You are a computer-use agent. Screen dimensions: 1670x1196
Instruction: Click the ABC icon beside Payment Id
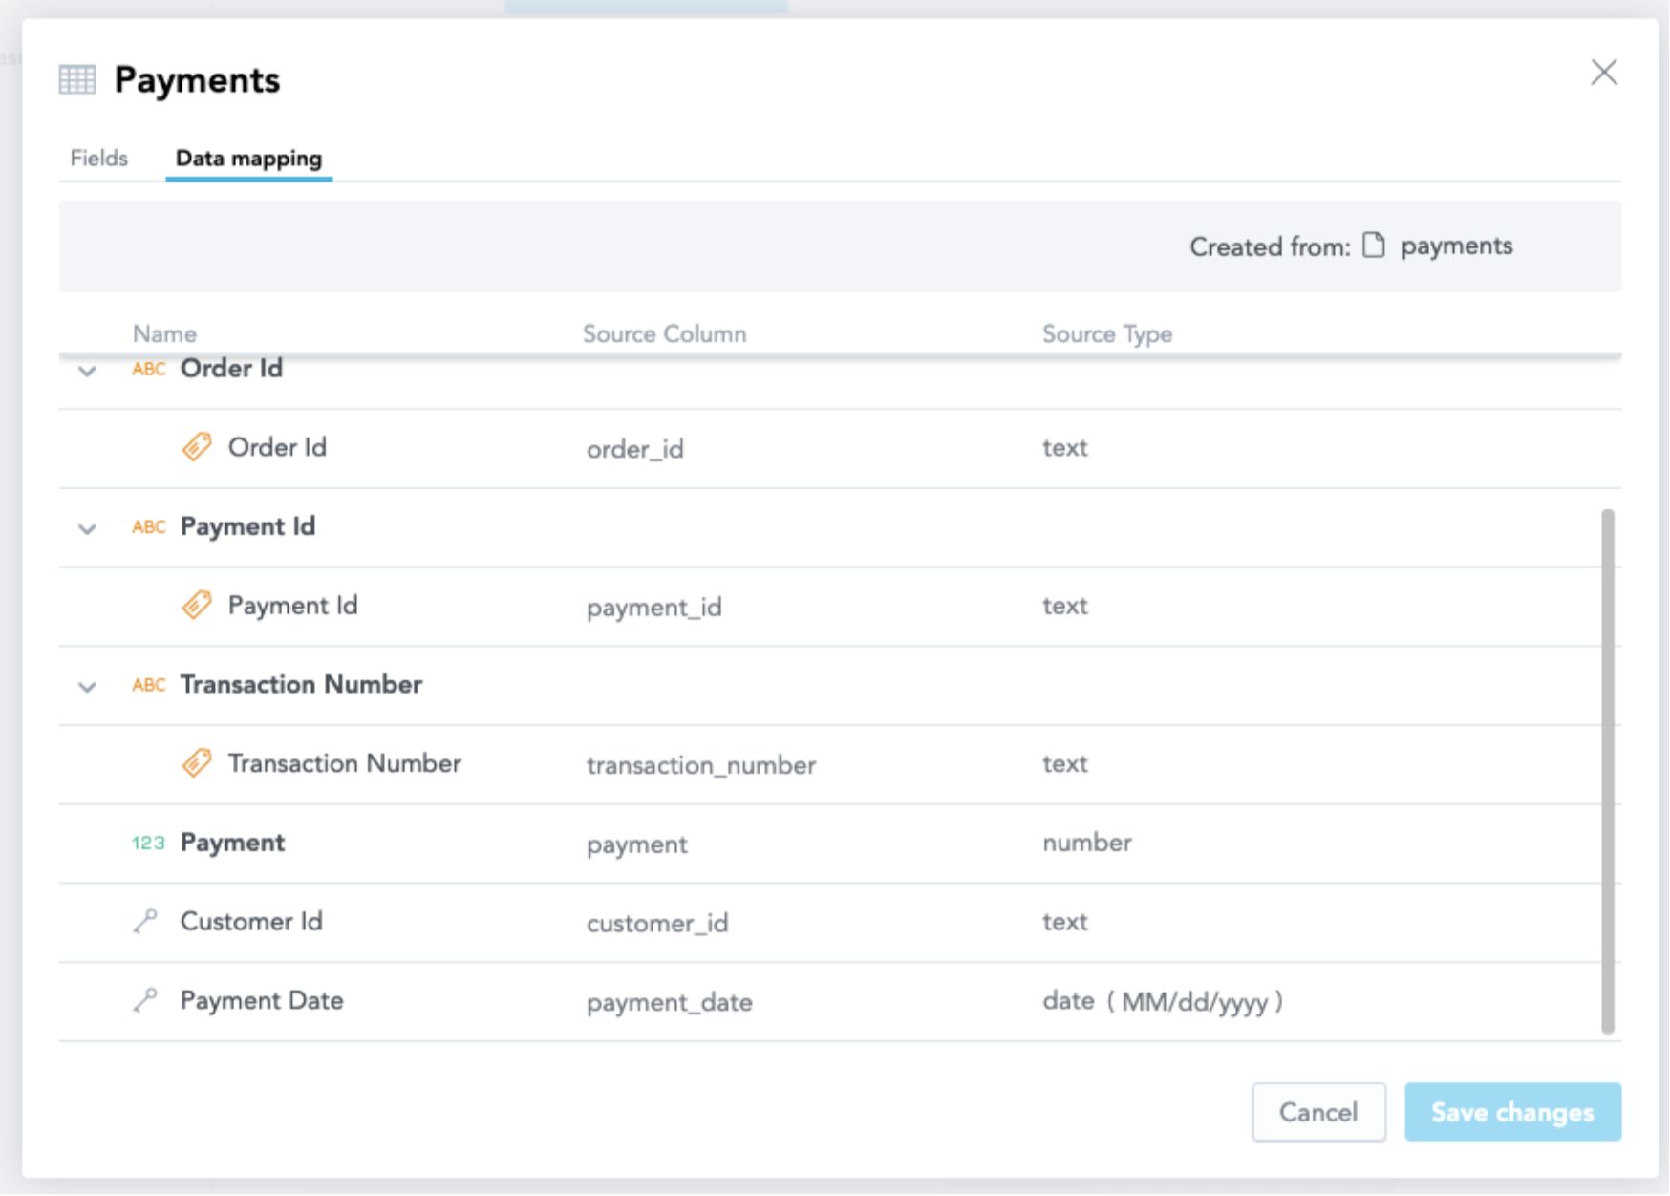pos(150,526)
